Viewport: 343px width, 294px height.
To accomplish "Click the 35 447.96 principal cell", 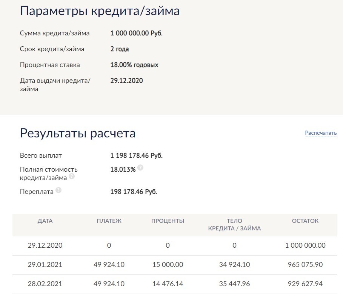I will click(x=234, y=284).
